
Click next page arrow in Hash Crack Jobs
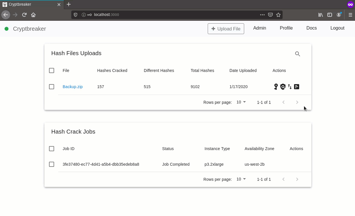tap(297, 179)
